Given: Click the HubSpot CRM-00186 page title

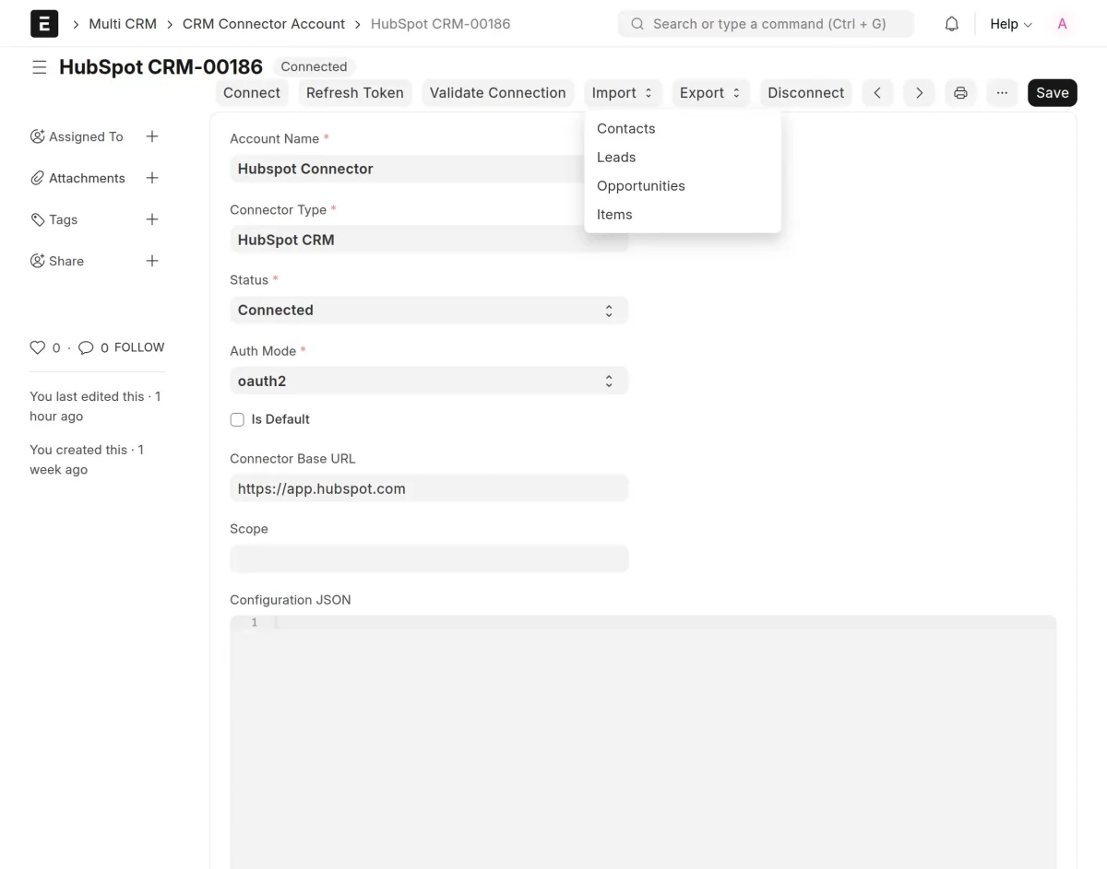Looking at the screenshot, I should point(161,67).
